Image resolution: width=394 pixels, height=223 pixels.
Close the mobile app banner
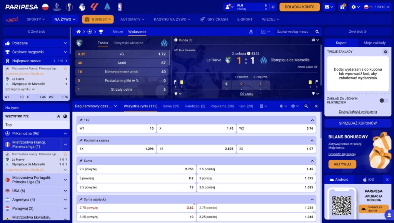pos(387,180)
